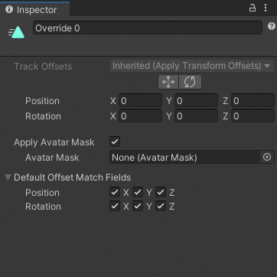The height and width of the screenshot is (277, 277).
Task: Uncheck Rotation Z match field
Action: coord(161,206)
